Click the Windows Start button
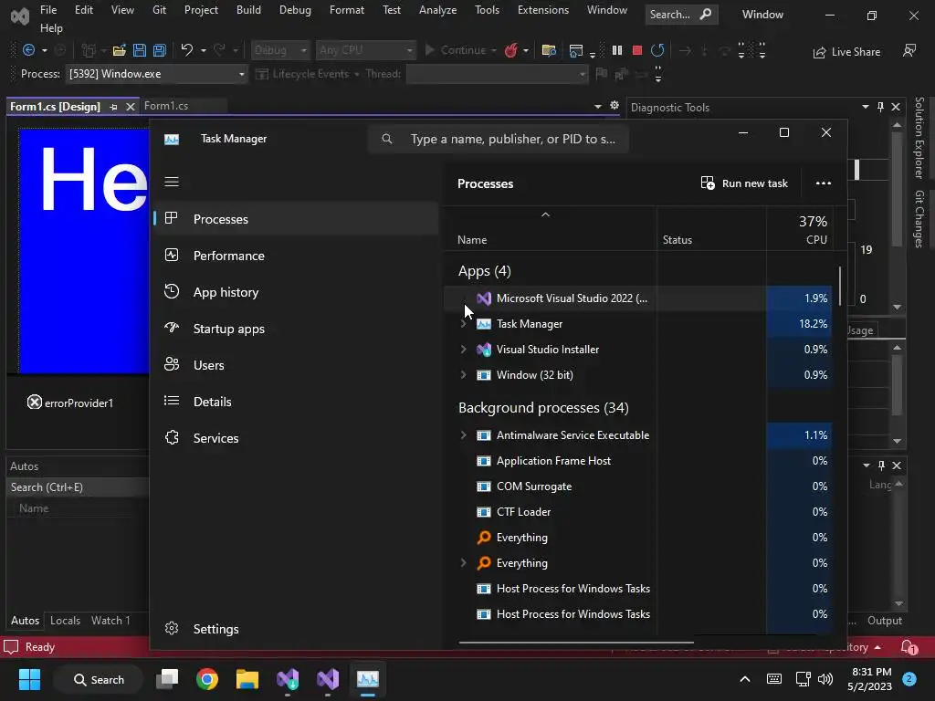Screen dimensions: 935x701 pyautogui.click(x=29, y=679)
